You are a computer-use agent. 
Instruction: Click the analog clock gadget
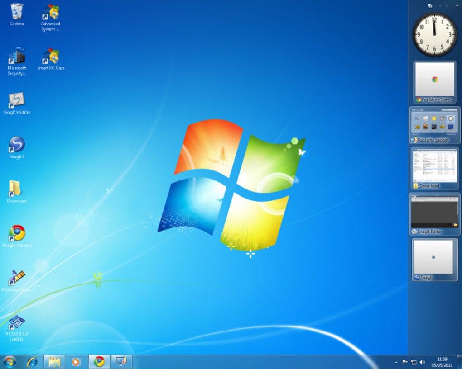click(435, 35)
